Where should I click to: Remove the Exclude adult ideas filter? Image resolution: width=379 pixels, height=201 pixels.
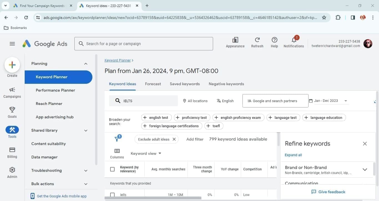[x=174, y=139]
